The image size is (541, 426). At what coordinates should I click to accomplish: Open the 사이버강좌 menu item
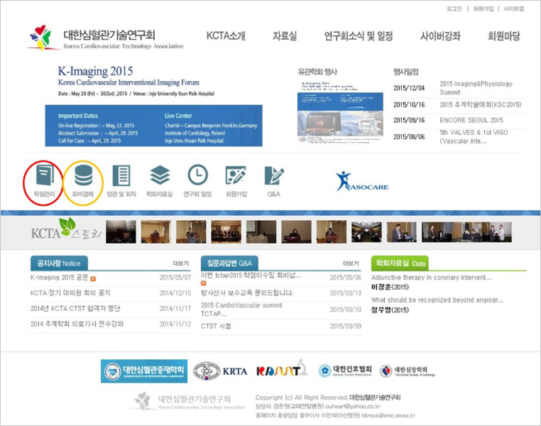point(440,36)
